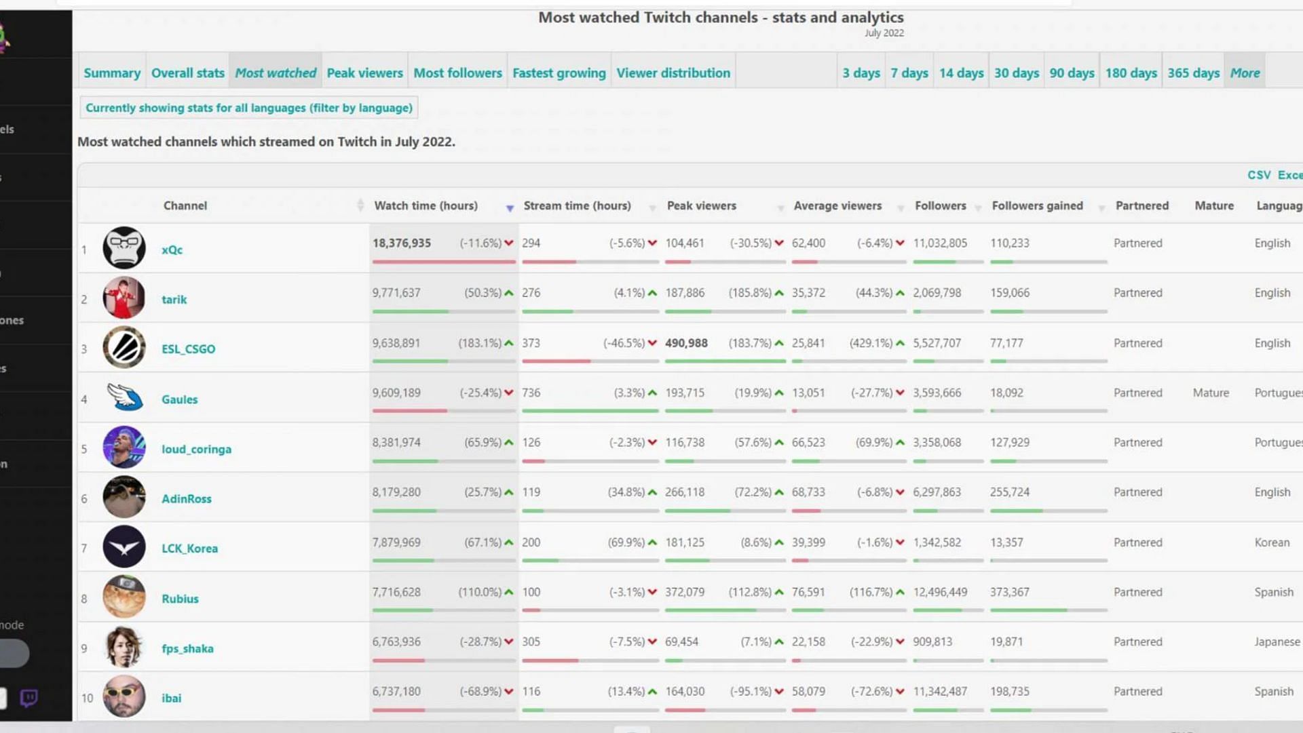The height and width of the screenshot is (733, 1303).
Task: Click tarik's channel avatar
Action: (x=124, y=298)
